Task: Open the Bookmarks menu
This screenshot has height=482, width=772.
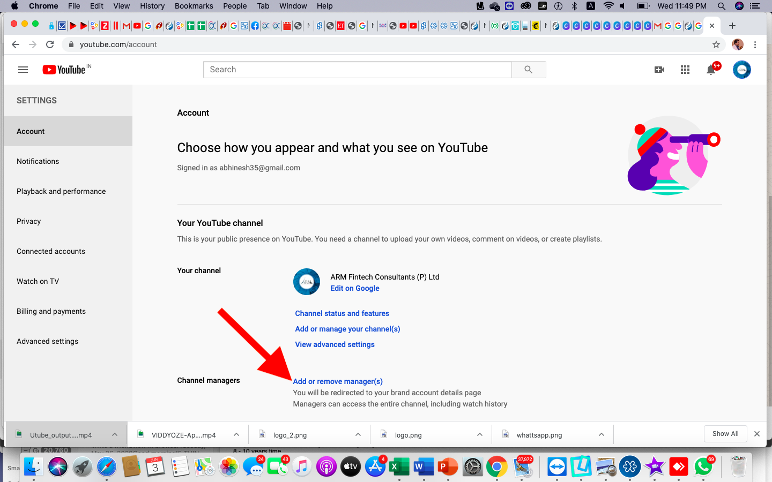Action: pos(194,6)
